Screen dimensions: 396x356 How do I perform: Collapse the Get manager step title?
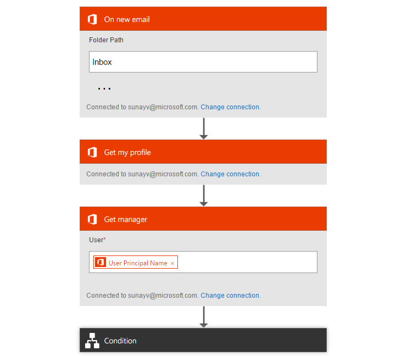click(x=126, y=219)
